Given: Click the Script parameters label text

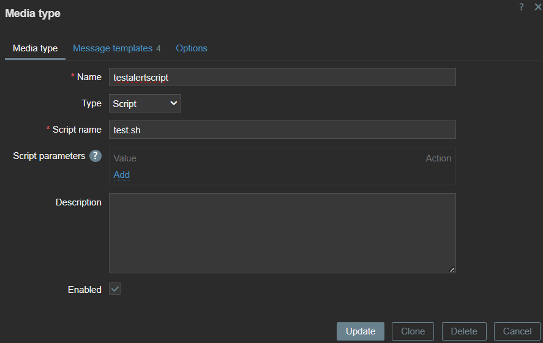Looking at the screenshot, I should (49, 156).
